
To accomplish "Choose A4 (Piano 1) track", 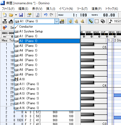I will click(x=47, y=51).
